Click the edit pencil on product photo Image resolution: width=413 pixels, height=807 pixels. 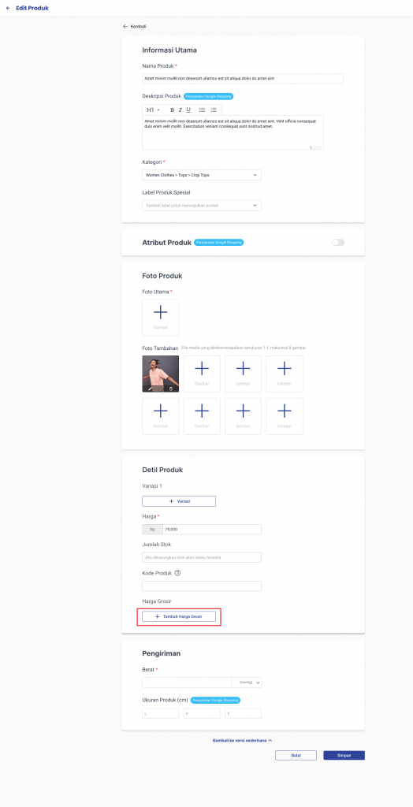click(151, 389)
